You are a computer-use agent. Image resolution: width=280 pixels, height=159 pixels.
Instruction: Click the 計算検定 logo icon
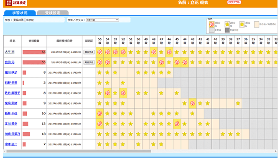pos(9,2)
